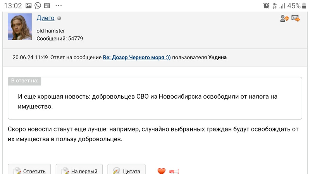Tap the three-dots notification overflow icon
This screenshot has width=310, height=174.
(x=59, y=5)
